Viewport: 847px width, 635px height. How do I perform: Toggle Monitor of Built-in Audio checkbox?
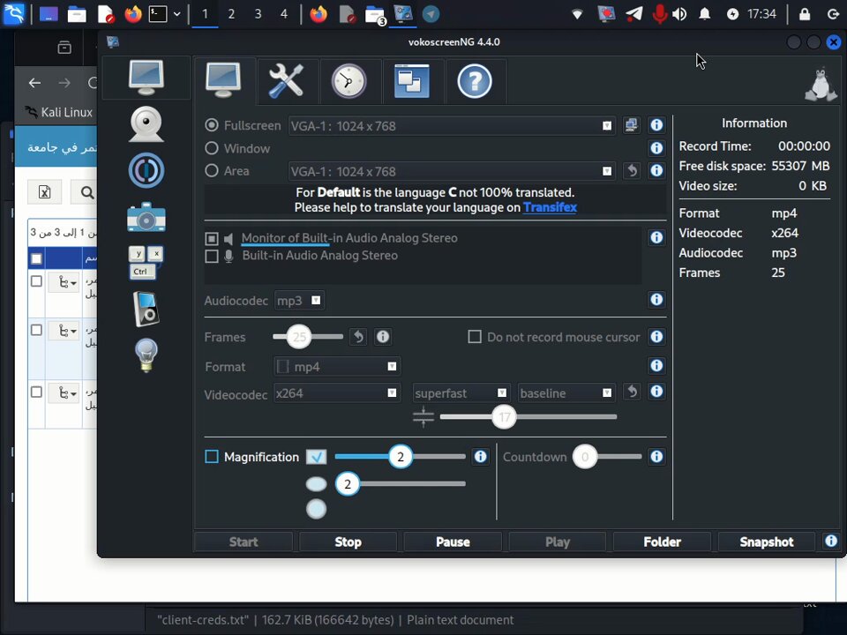point(212,239)
